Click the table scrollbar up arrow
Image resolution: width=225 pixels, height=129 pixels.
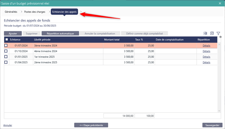[x=219, y=45]
